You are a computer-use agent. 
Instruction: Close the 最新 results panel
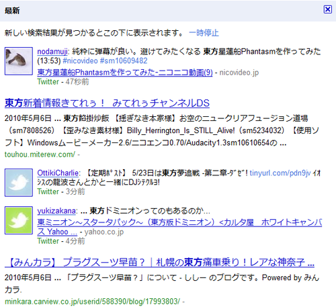click(327, 9)
